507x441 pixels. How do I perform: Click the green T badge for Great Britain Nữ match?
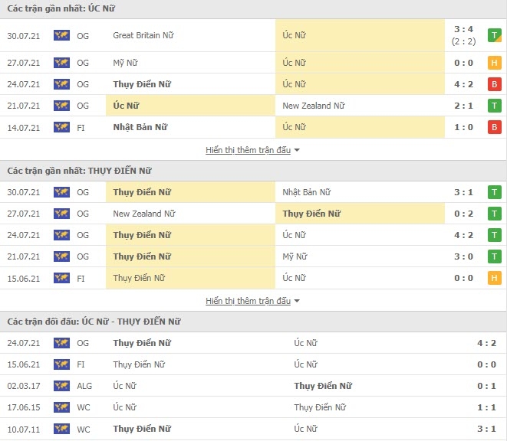tap(495, 35)
